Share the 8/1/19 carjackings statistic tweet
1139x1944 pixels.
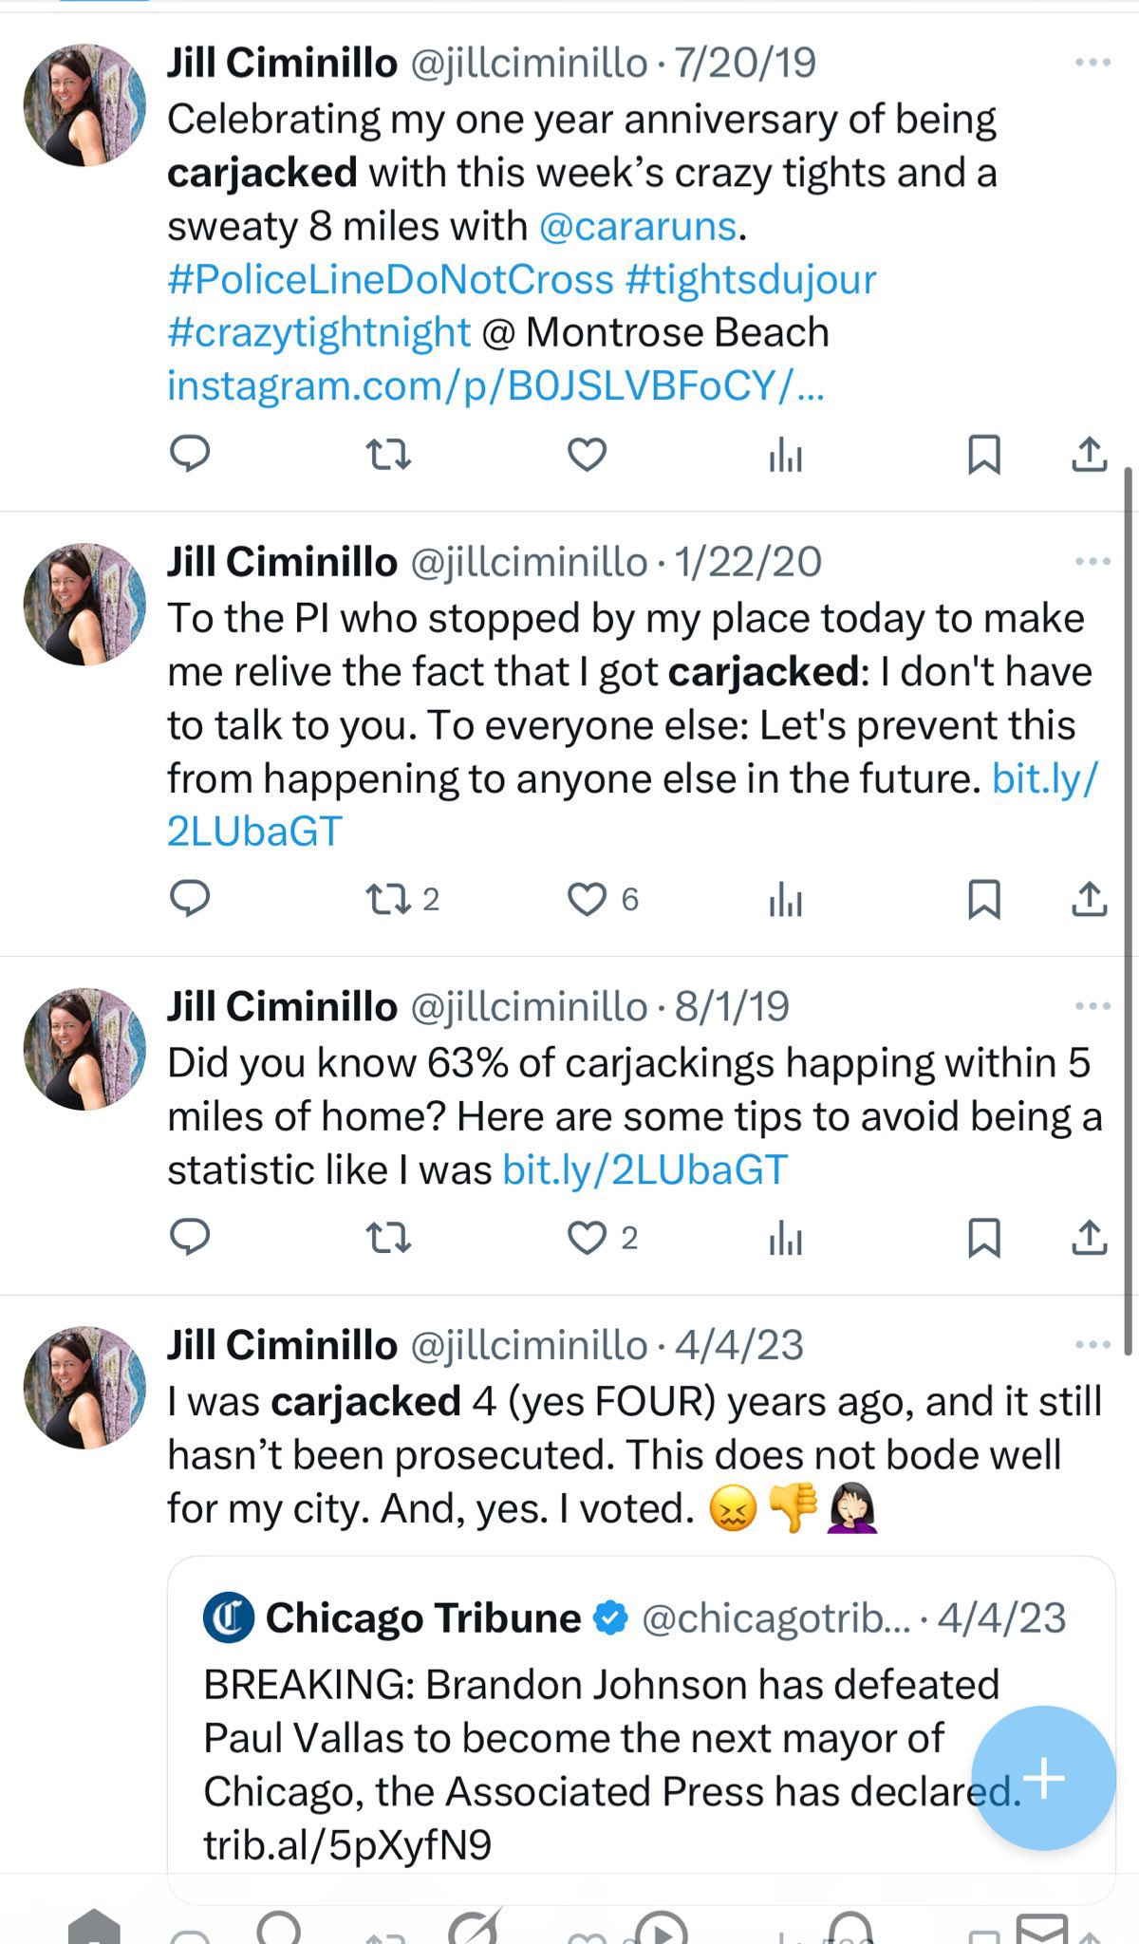point(1089,1238)
